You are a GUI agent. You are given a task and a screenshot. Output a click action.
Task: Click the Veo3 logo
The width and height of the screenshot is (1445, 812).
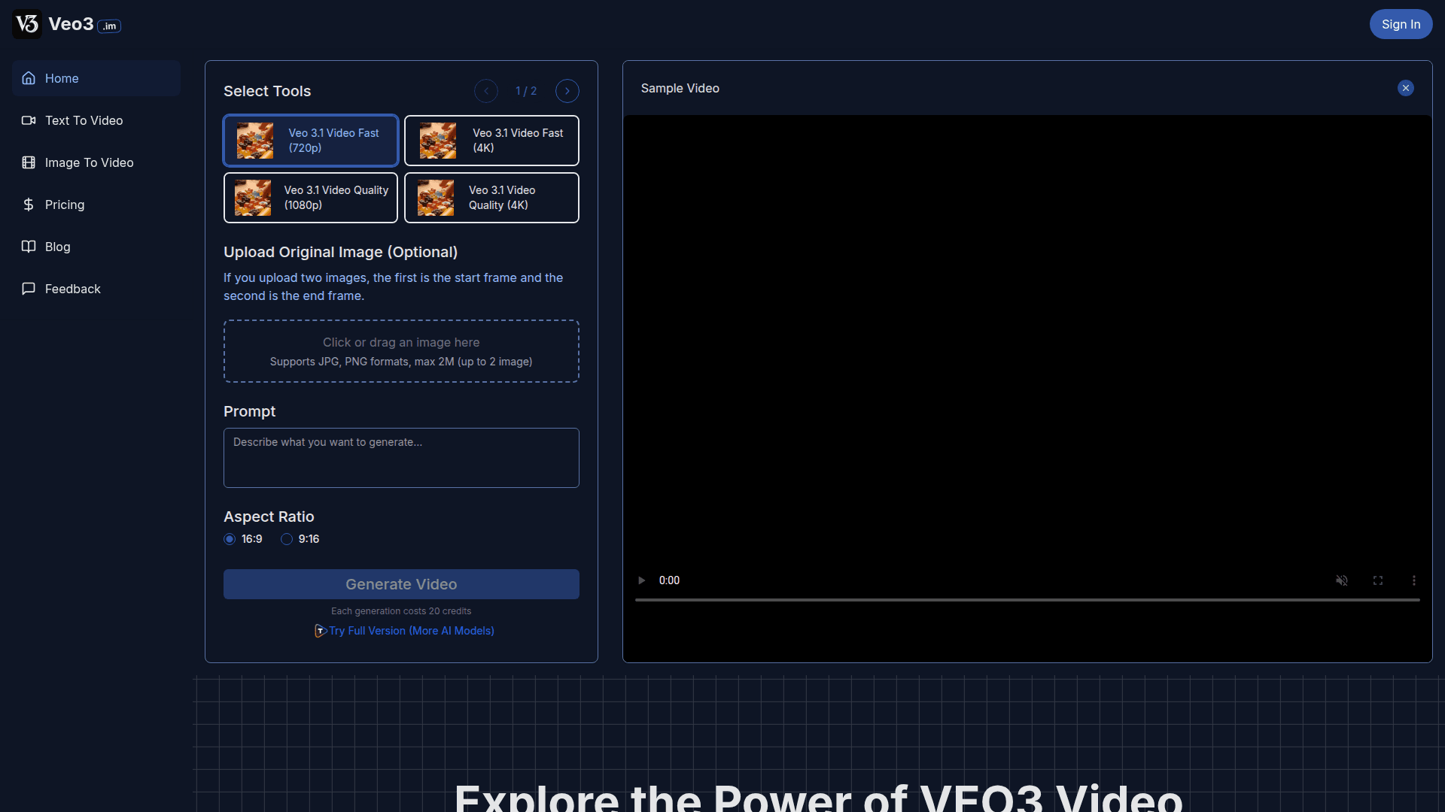pos(26,23)
